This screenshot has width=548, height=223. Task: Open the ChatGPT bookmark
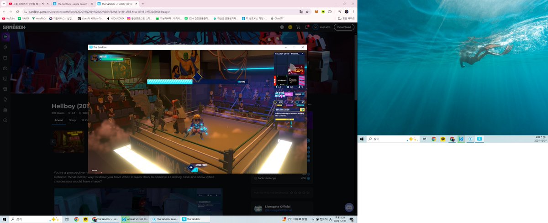(277, 19)
